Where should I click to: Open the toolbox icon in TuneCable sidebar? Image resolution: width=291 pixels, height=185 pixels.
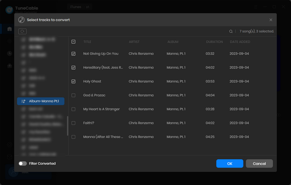pyautogui.click(x=9, y=66)
